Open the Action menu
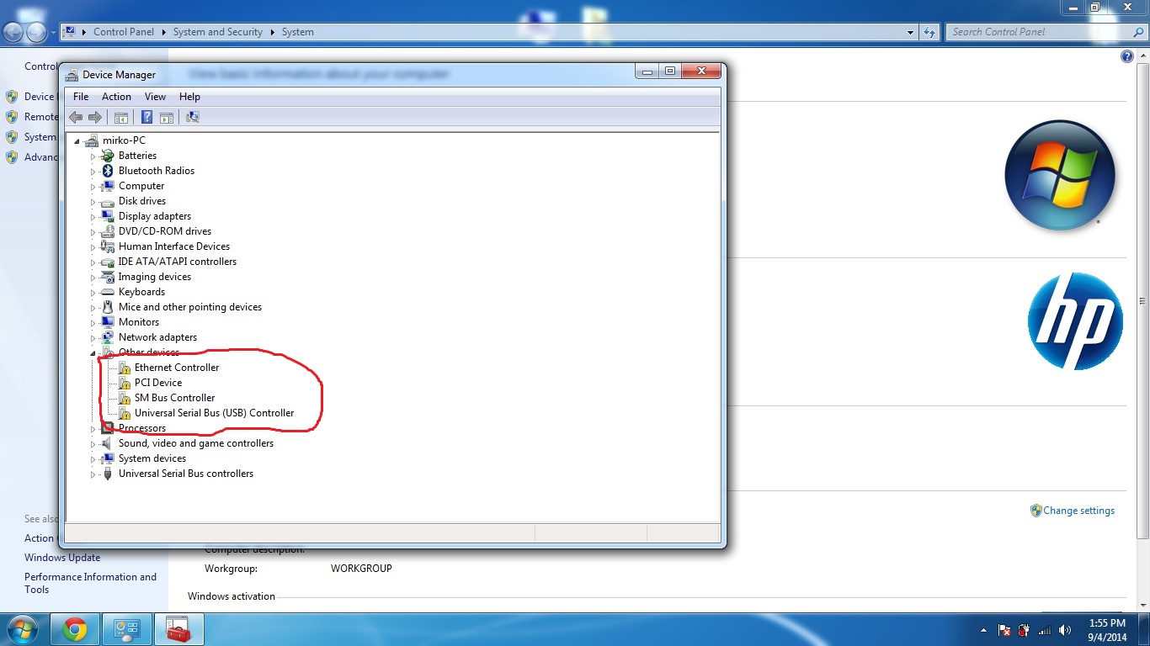Image resolution: width=1150 pixels, height=646 pixels. [116, 97]
